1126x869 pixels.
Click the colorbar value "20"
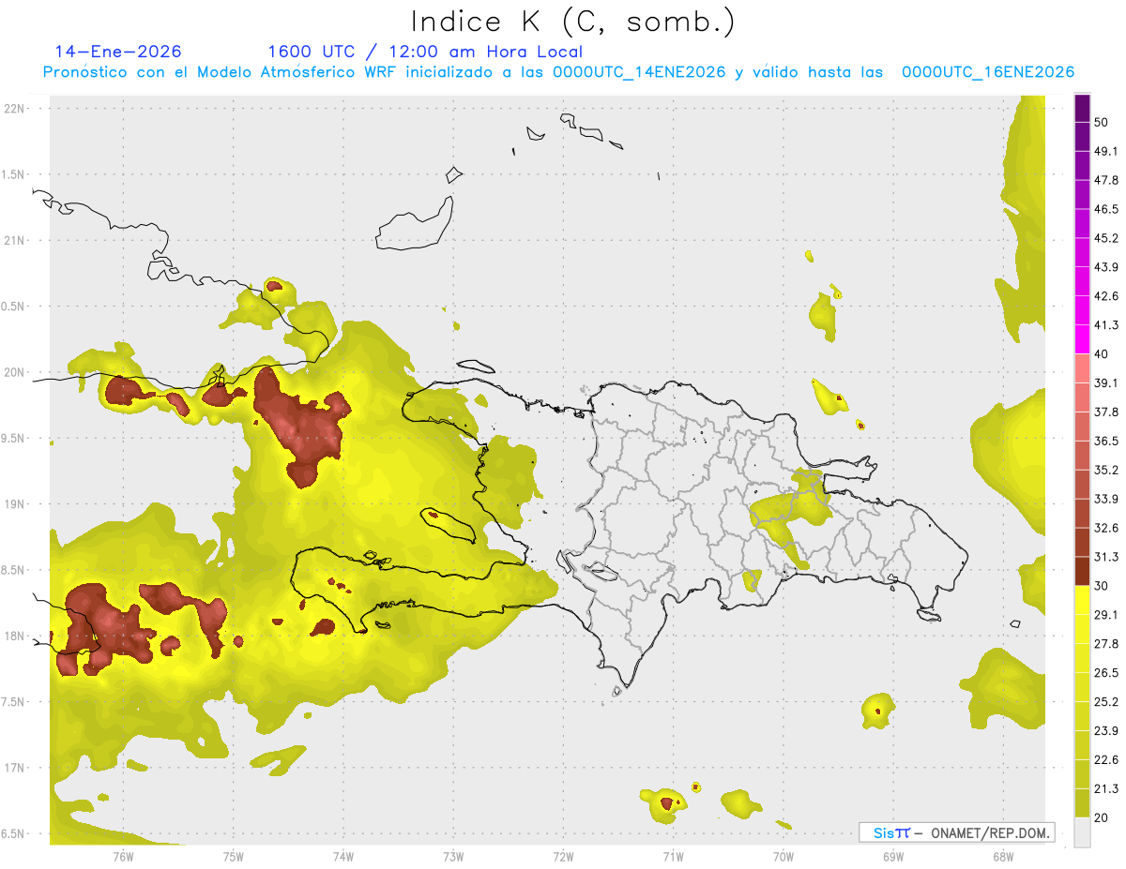coord(1101,817)
